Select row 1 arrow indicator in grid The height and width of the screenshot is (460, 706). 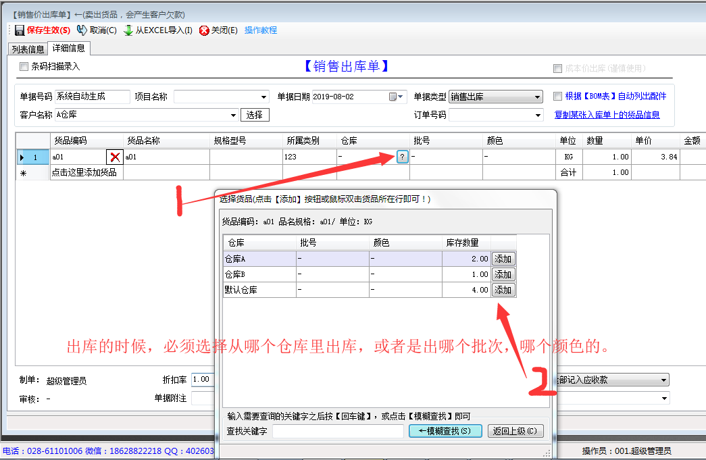point(22,157)
